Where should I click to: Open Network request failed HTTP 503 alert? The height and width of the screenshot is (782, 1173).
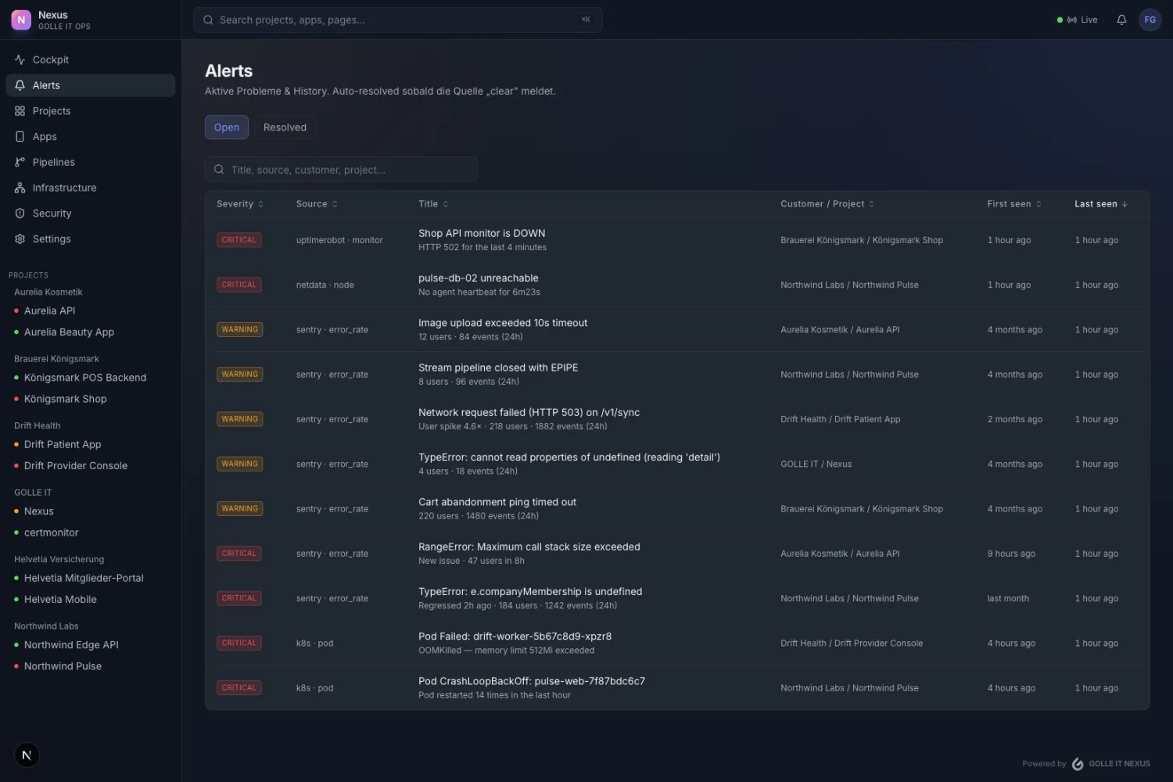click(x=677, y=419)
